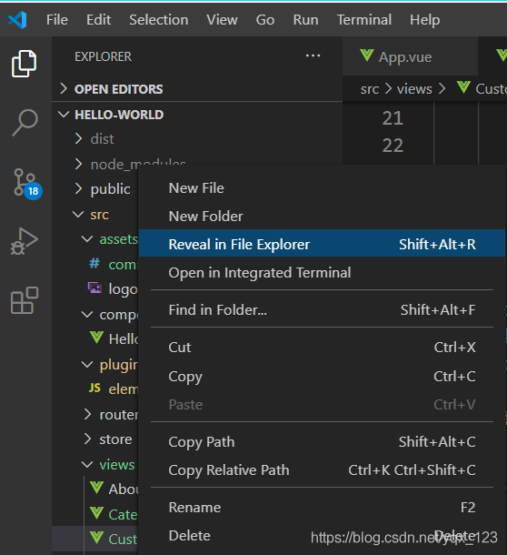507x555 pixels.
Task: Open the Terminal menu in menu bar
Action: [363, 19]
